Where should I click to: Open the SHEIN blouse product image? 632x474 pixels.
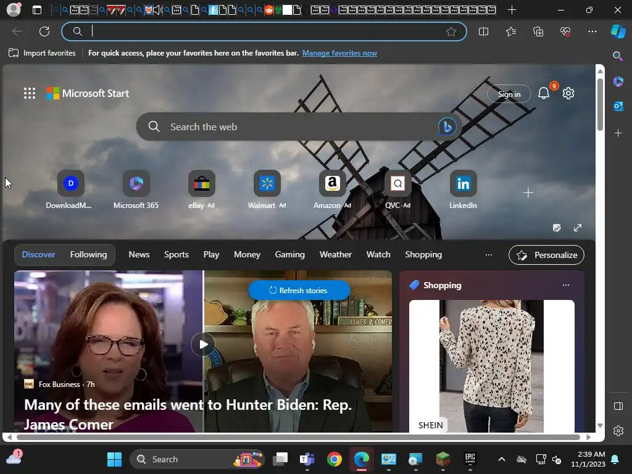pos(491,366)
